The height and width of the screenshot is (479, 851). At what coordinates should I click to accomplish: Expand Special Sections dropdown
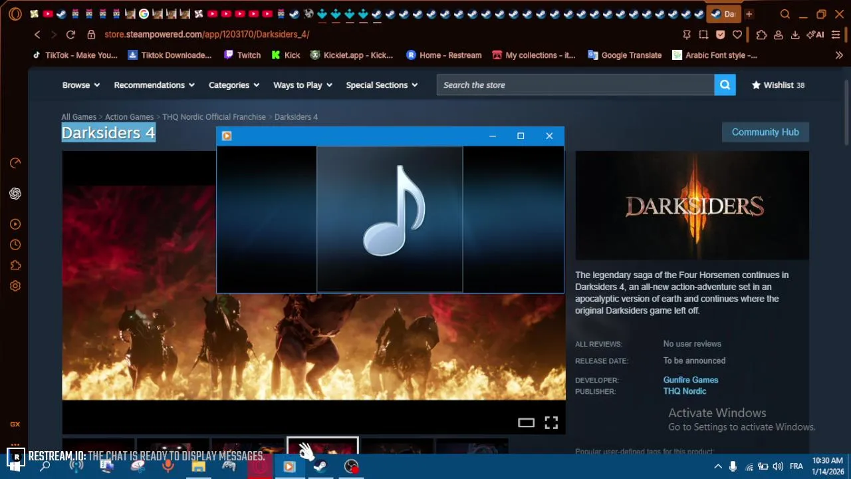coord(382,85)
